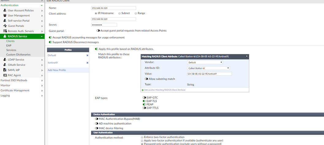Screen dimensions: 324x145
Task: Click the User Account Policies sidebar icon
Action: pos(5,10)
